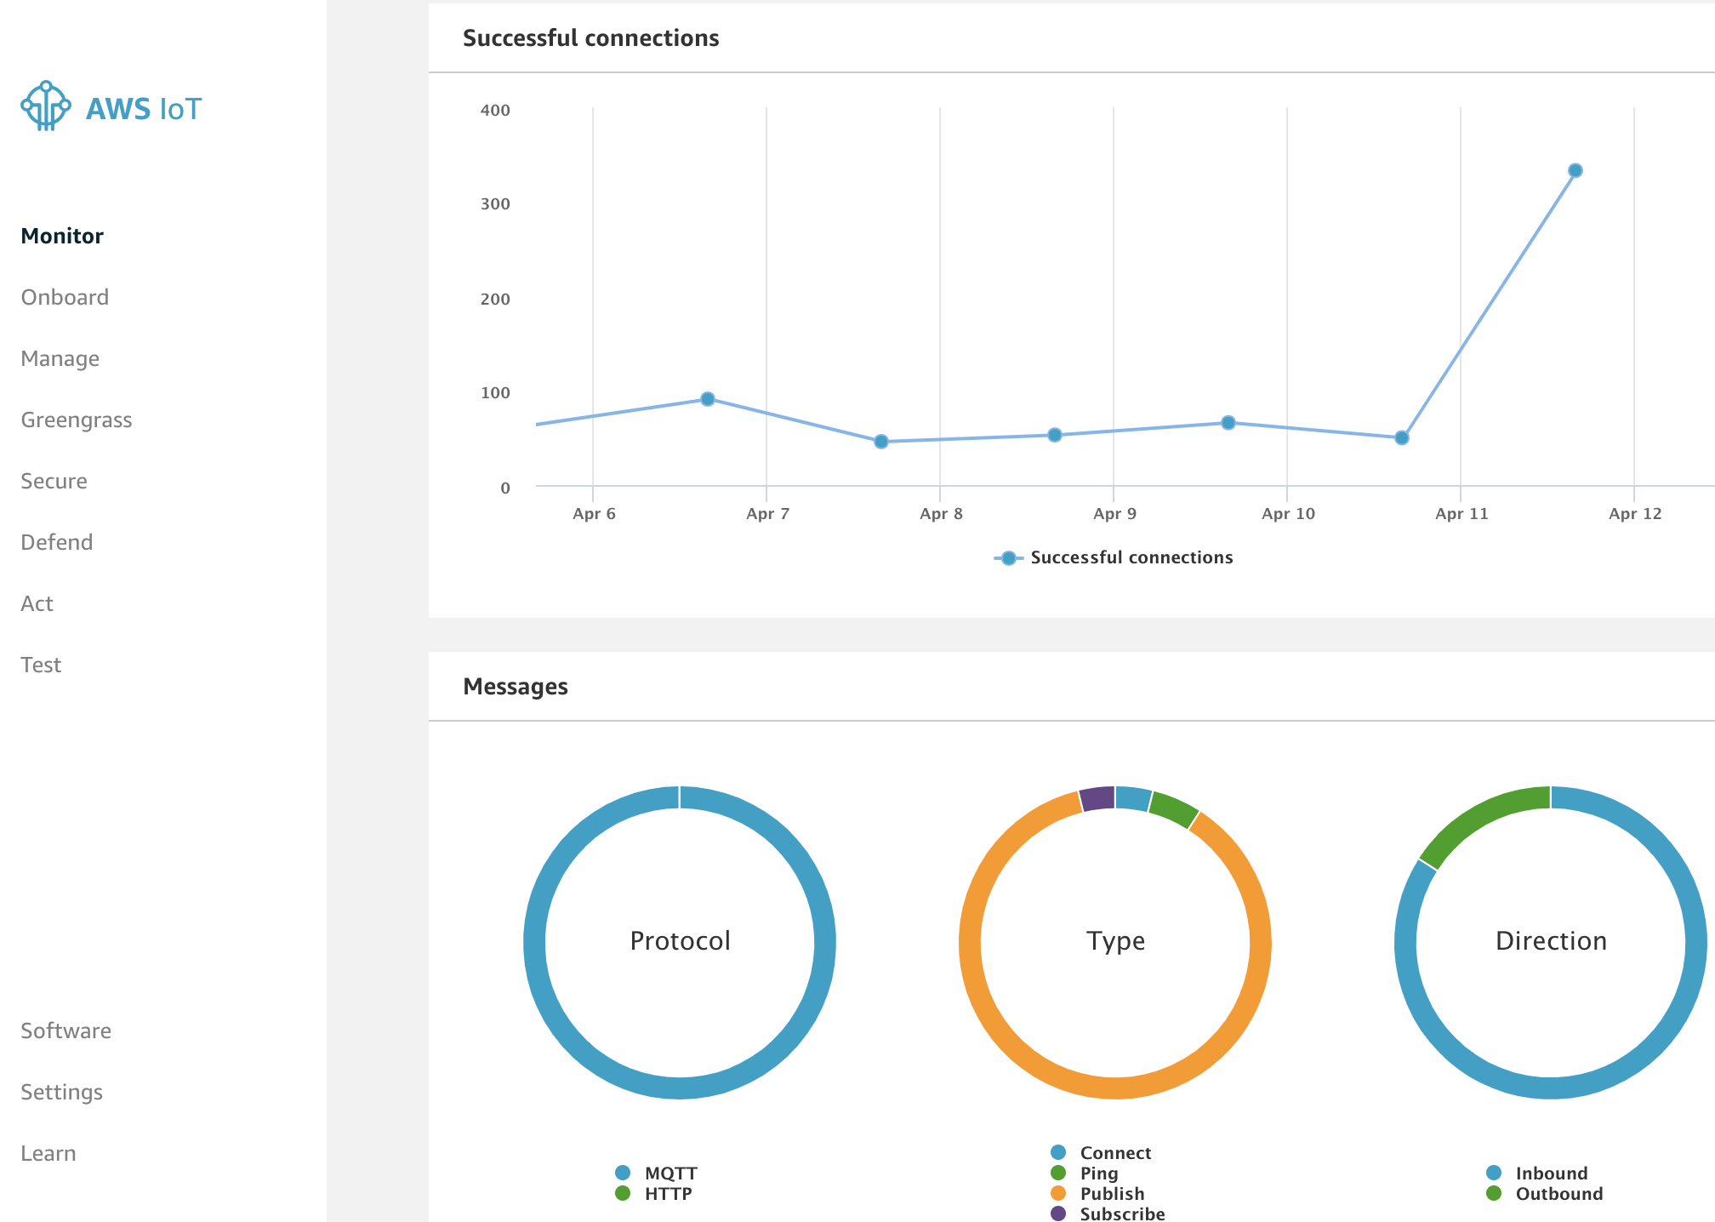Click the purple Subscribe segment in Type donut
Image resolution: width=1715 pixels, height=1222 pixels.
(x=1097, y=798)
